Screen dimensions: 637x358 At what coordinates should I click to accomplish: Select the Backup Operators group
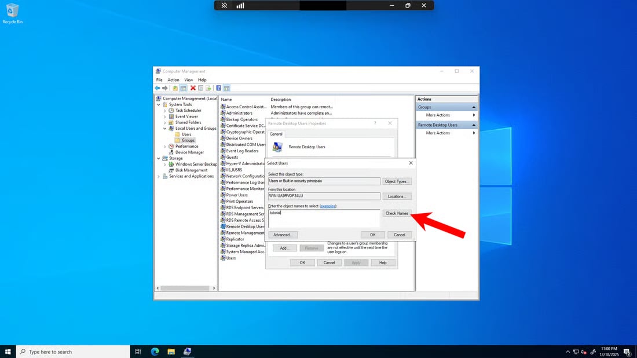(241, 119)
